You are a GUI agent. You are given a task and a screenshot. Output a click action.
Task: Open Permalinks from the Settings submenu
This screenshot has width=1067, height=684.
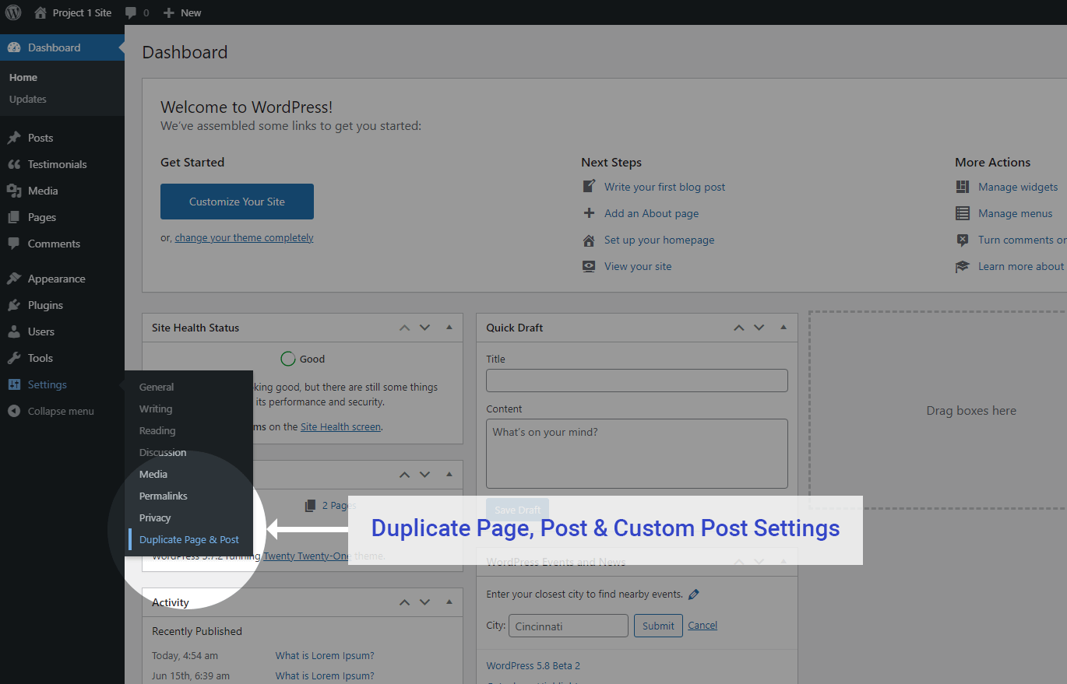click(164, 496)
